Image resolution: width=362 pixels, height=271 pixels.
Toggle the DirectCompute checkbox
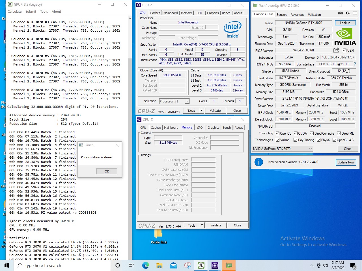click(x=312, y=133)
